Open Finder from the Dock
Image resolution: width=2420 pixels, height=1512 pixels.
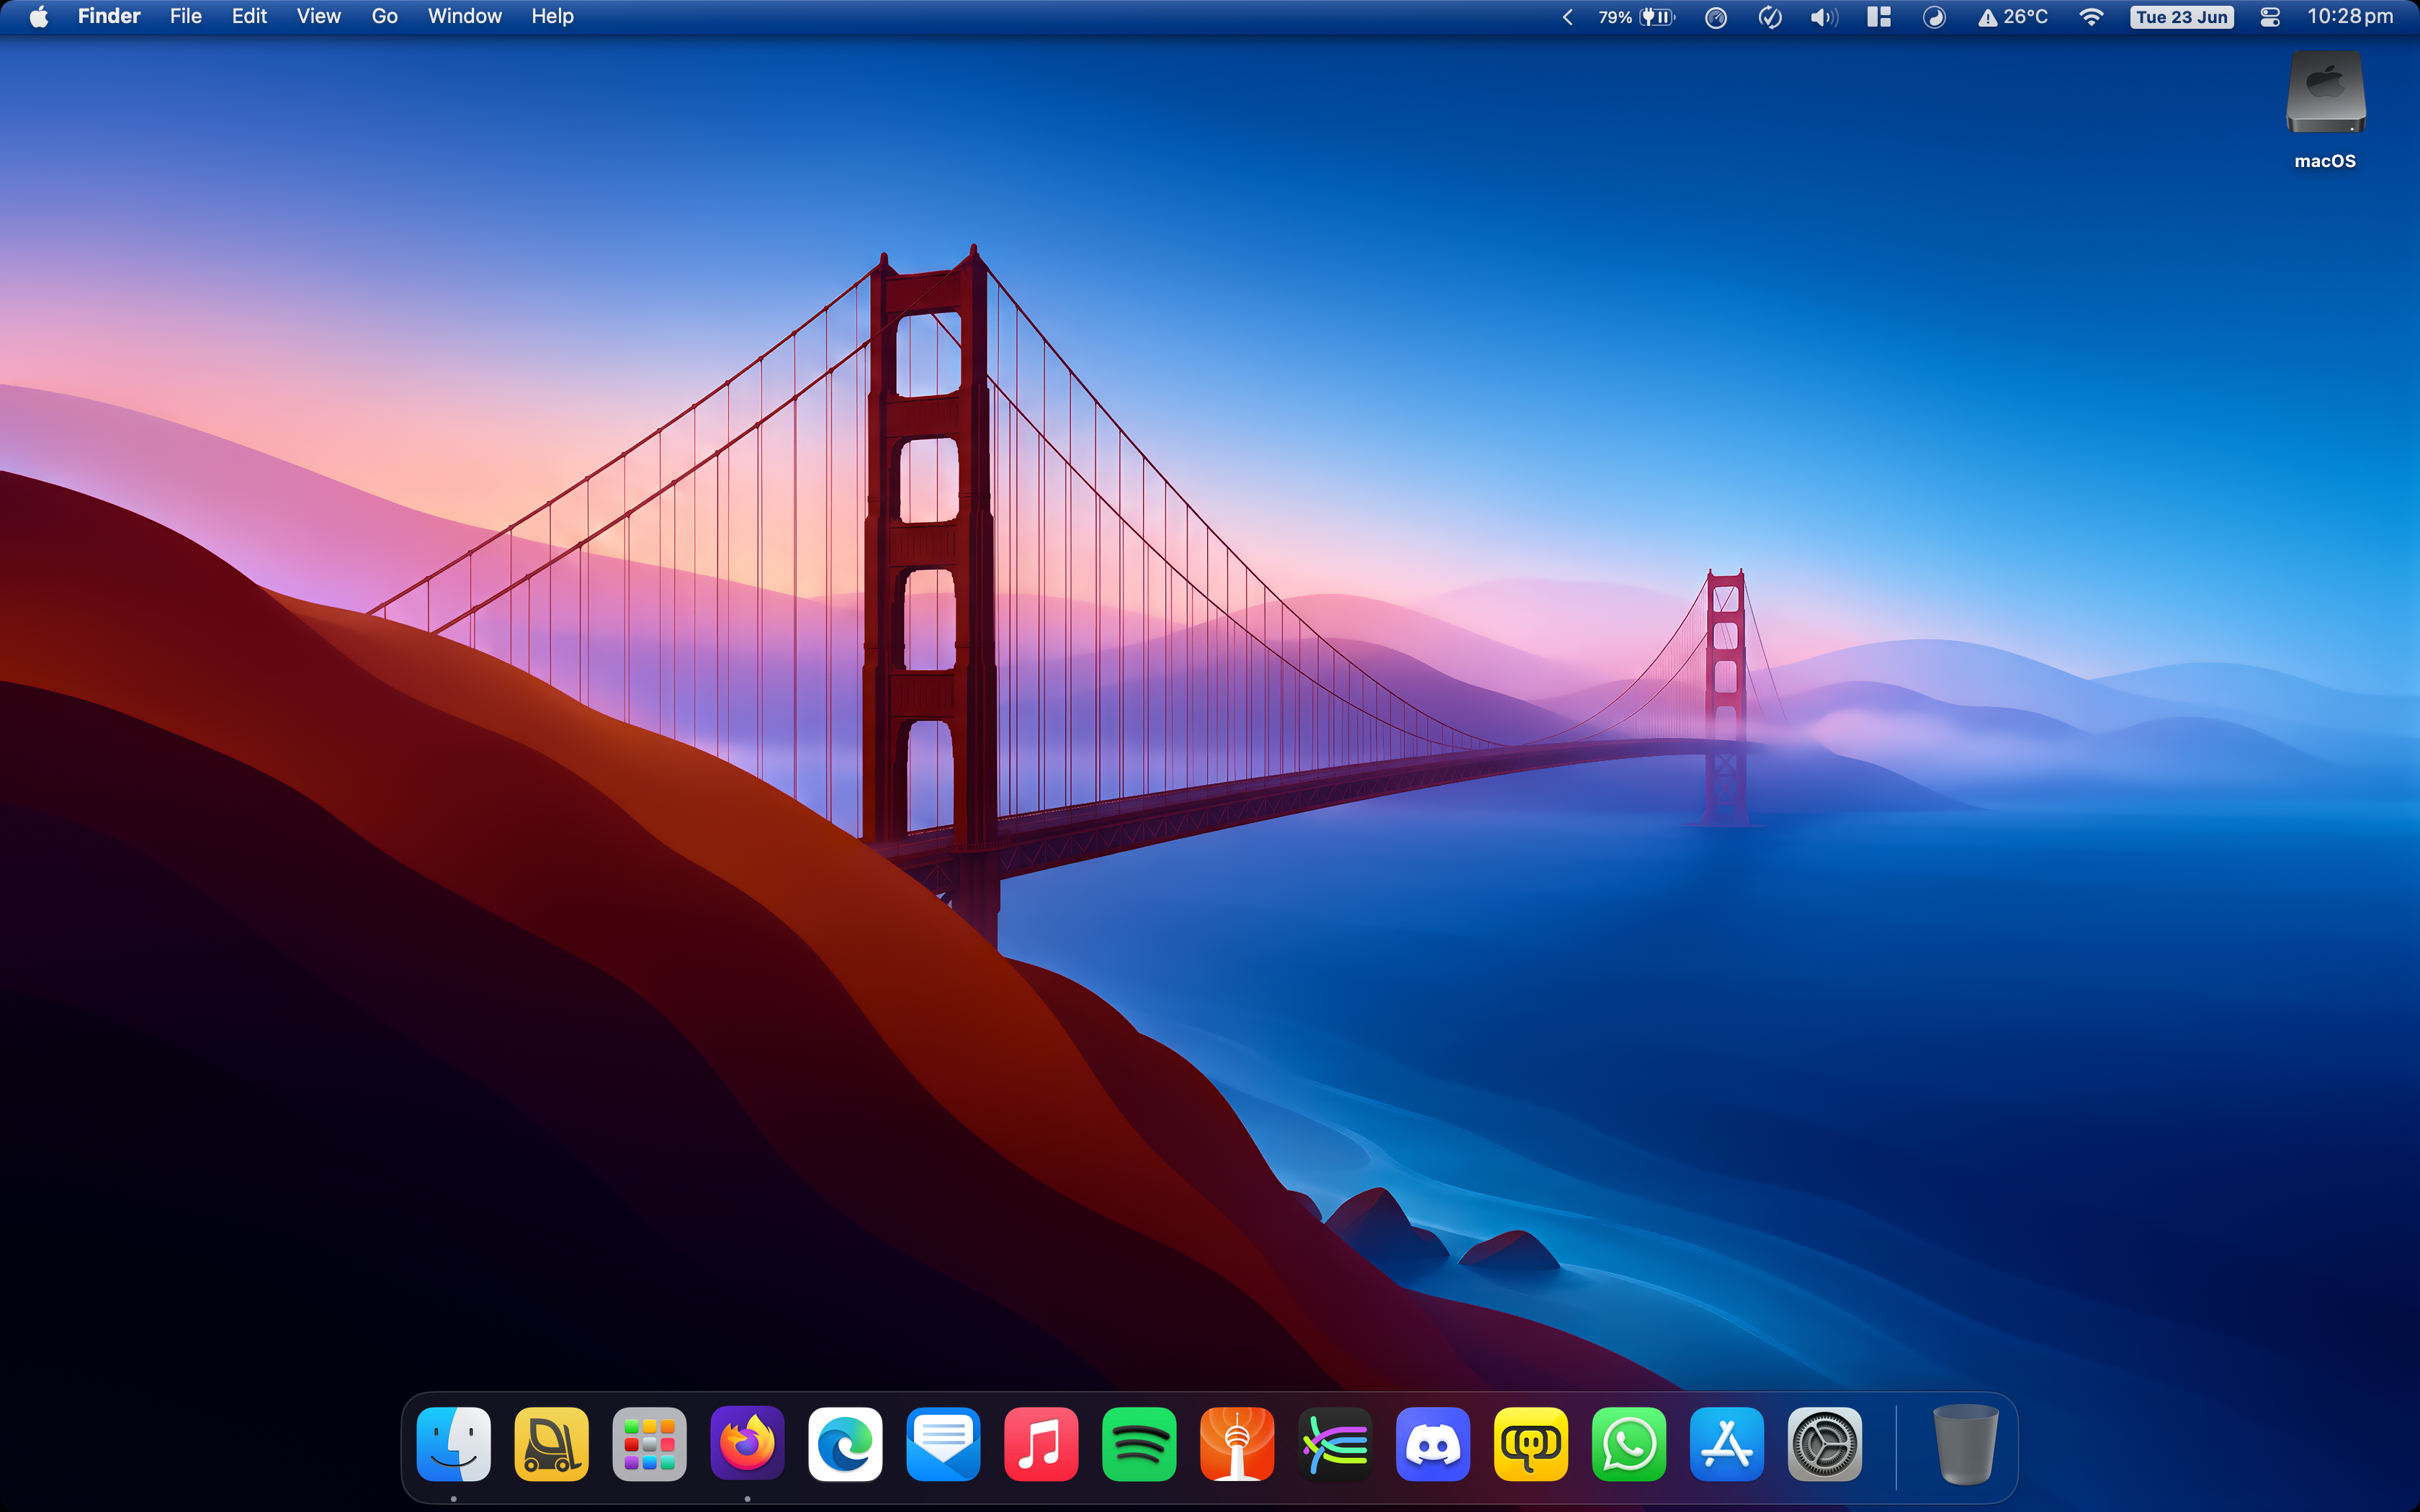coord(453,1444)
